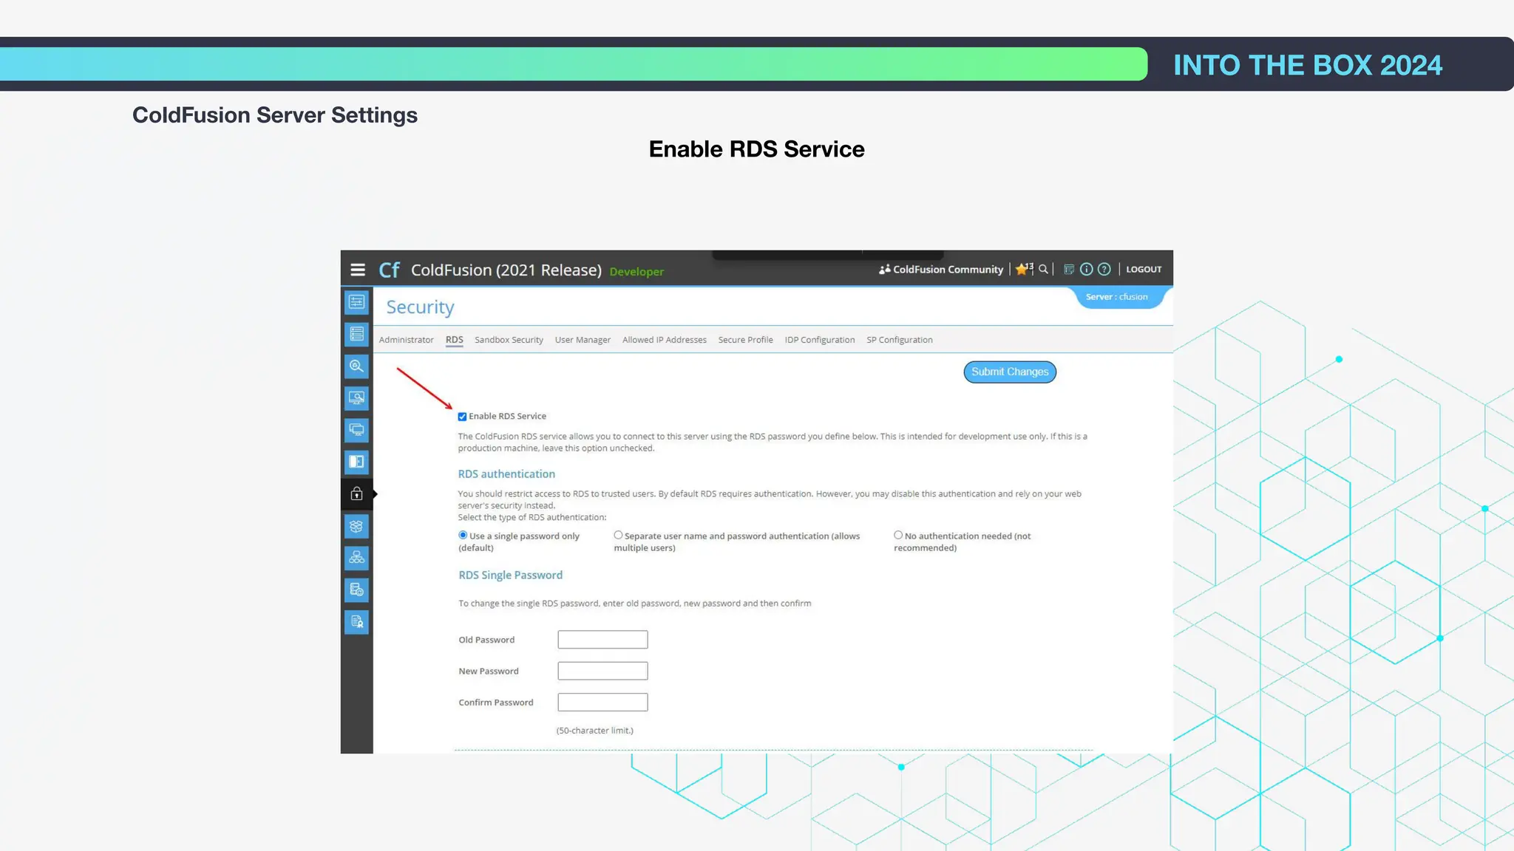The height and width of the screenshot is (851, 1514).
Task: Switch to the Sandbox Security tab
Action: [509, 340]
